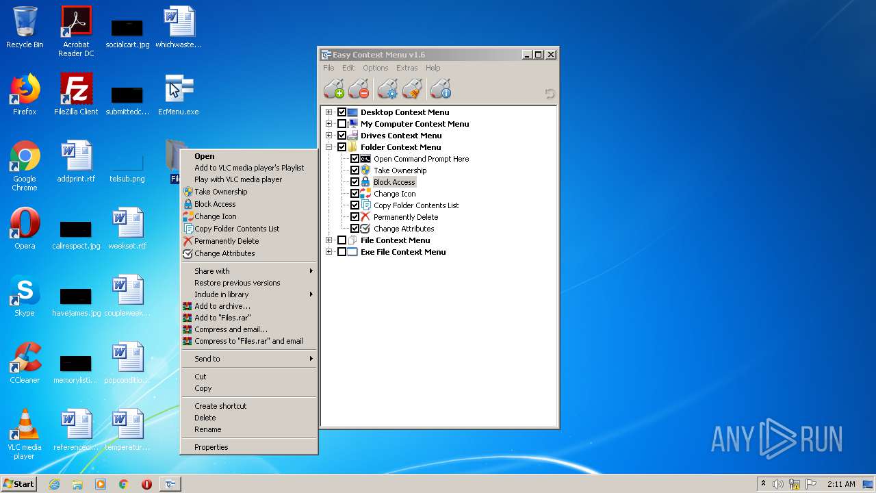Select the EcMenu.exe desktop icon
This screenshot has height=493, width=876.
point(179,94)
